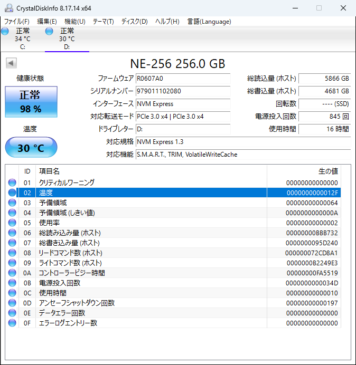Image resolution: width=356 pixels, height=365 pixels.
Task: Select the コントローラービジー時間 attribute name
Action: point(72,273)
